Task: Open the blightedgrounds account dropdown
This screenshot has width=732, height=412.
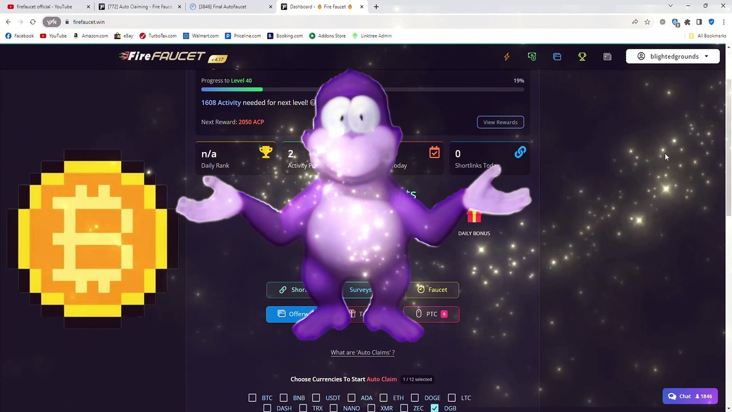Action: tap(673, 56)
